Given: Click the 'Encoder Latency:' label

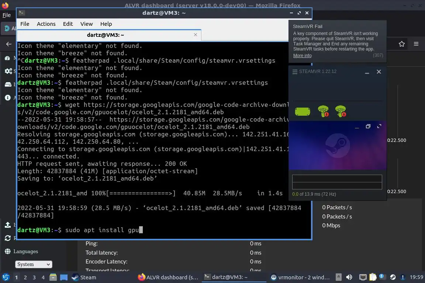Looking at the screenshot, I should coord(106,262).
